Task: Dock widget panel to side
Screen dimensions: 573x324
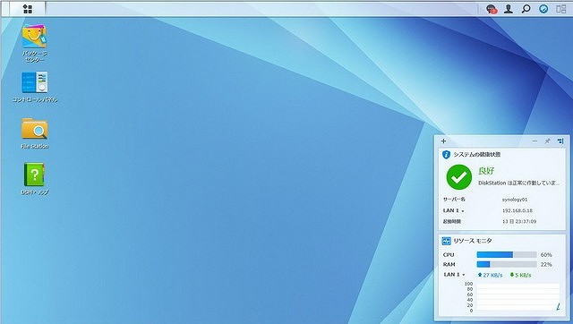Action: click(x=560, y=141)
